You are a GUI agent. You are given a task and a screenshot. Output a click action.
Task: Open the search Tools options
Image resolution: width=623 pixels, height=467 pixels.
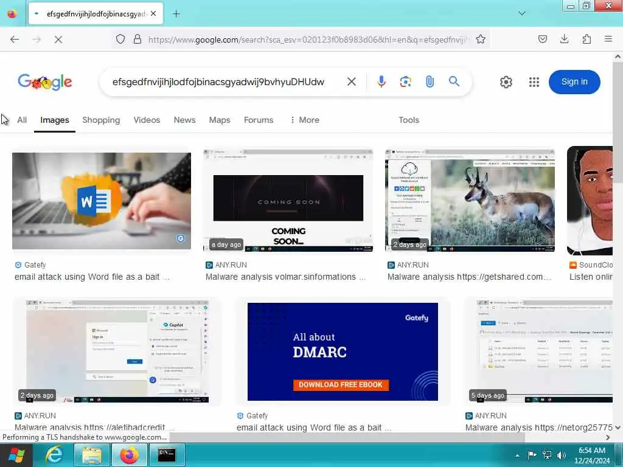tap(409, 120)
